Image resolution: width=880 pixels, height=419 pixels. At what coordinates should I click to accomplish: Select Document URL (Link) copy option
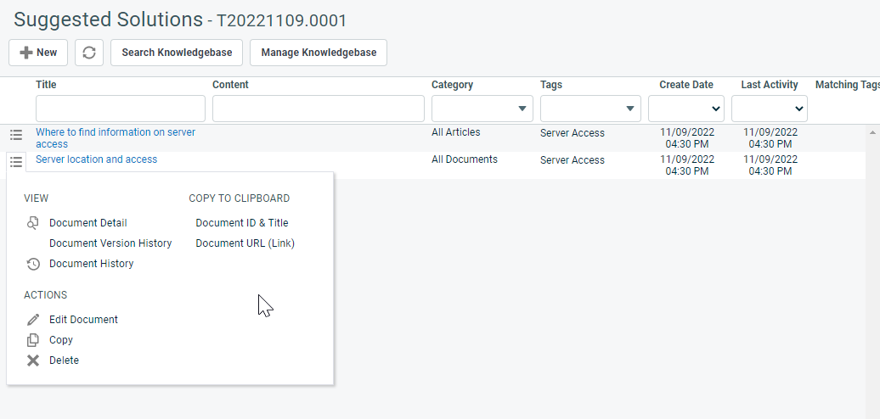(245, 243)
